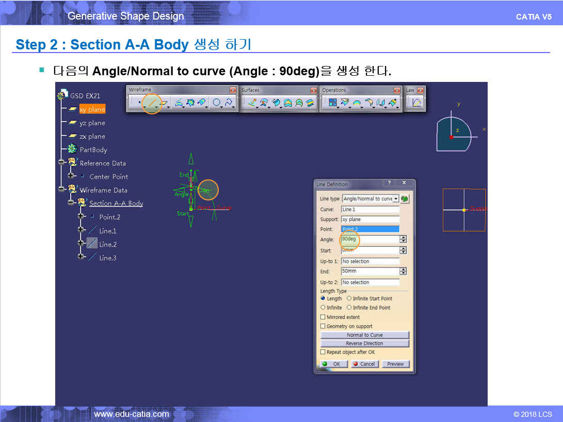Screen dimensions: 563x422
Task: Open the Law toolbar icon
Action: tap(416, 103)
